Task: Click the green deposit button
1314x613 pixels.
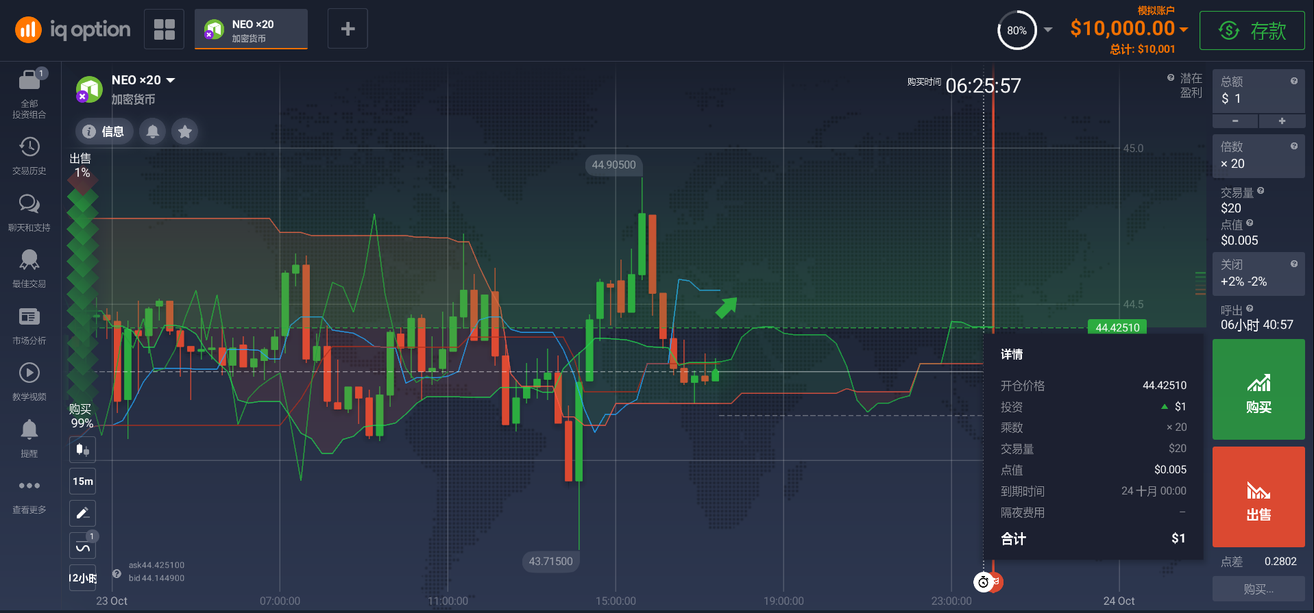Action: (1252, 30)
